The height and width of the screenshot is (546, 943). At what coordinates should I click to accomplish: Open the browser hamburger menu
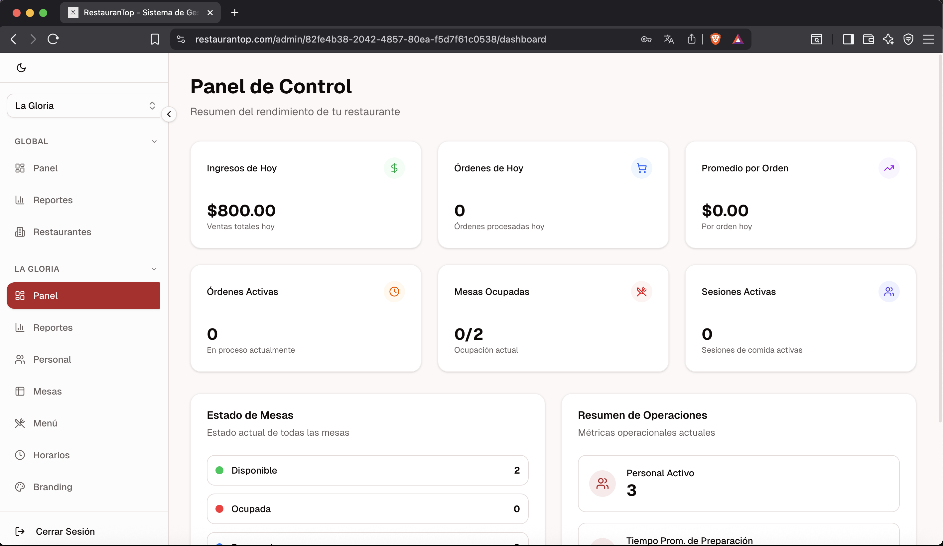[x=929, y=39]
